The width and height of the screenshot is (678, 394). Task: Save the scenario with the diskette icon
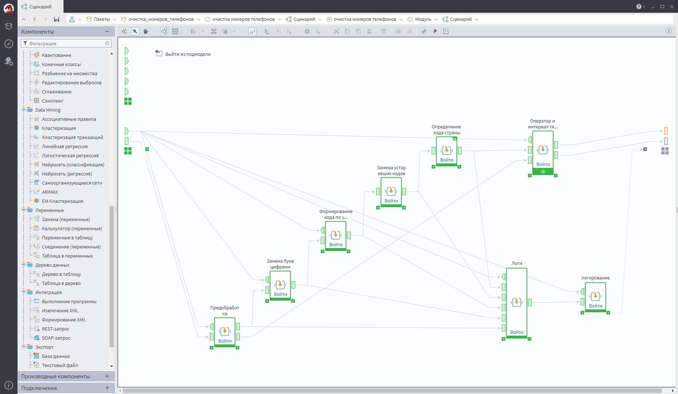click(x=57, y=19)
